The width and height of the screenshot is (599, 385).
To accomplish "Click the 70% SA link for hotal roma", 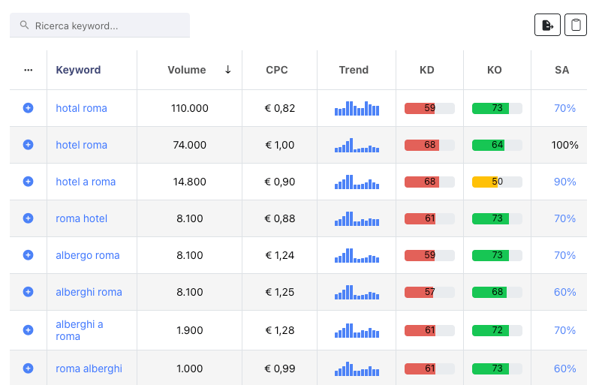I will (x=564, y=108).
